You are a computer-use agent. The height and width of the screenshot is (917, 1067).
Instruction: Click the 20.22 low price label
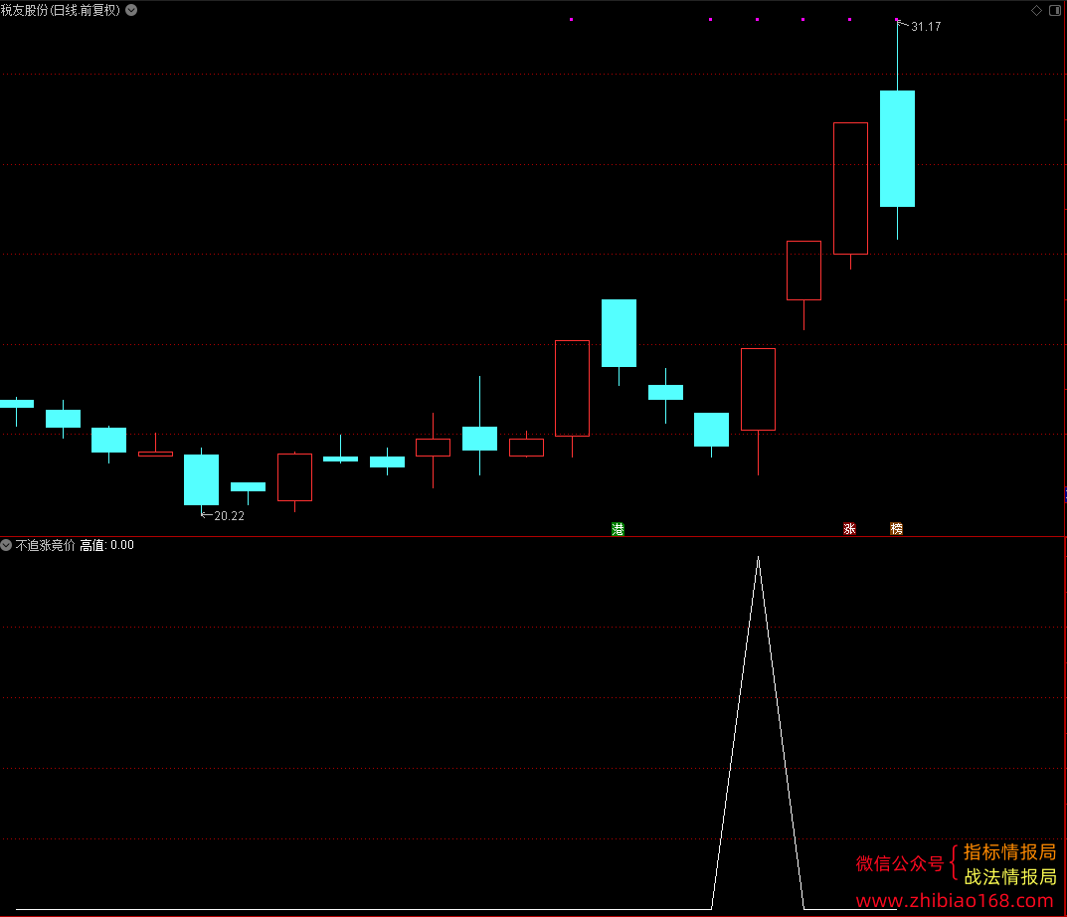coord(229,516)
